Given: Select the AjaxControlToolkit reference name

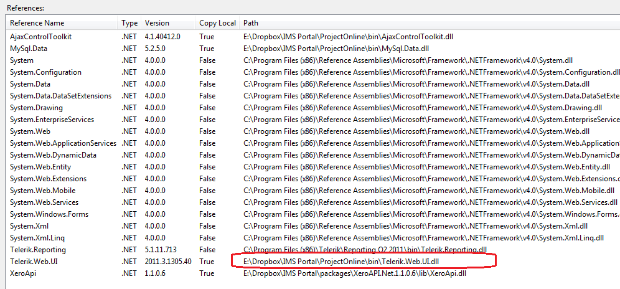Looking at the screenshot, I should (x=41, y=37).
